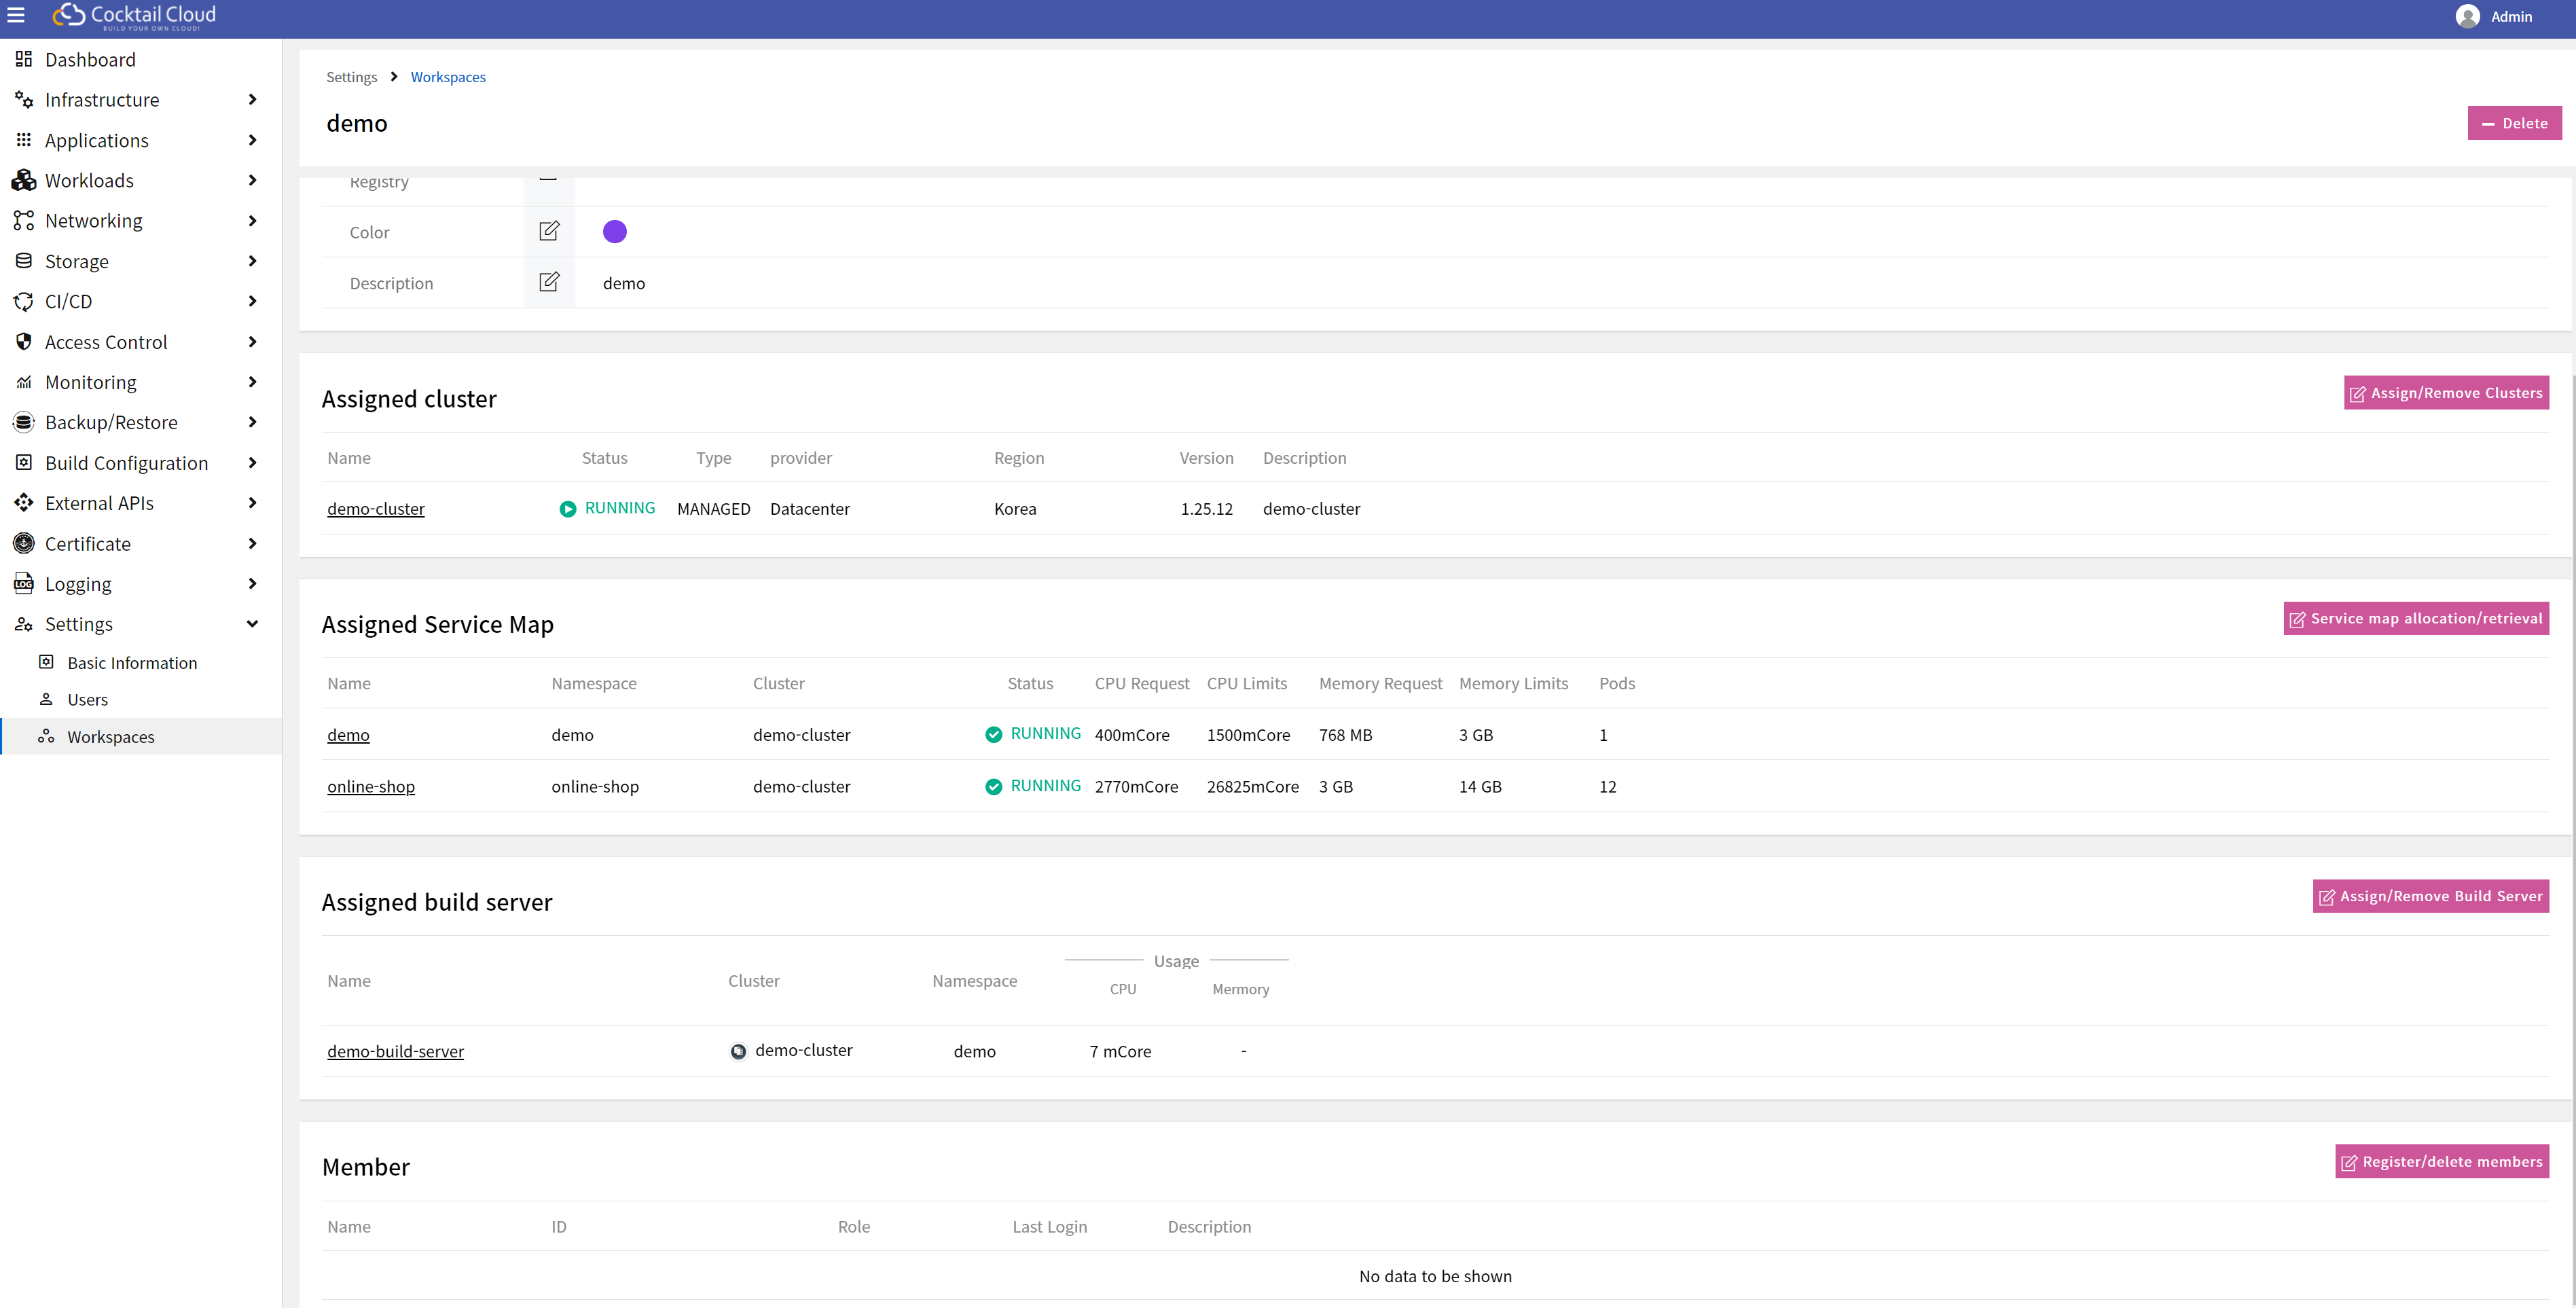Open the demo-cluster link
Screen dimensions: 2576x1308
click(376, 509)
